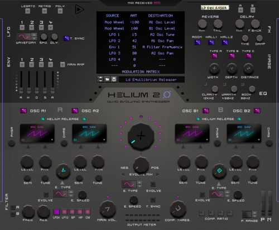
Task: Open the LFO waveform selector
Action: (27, 37)
